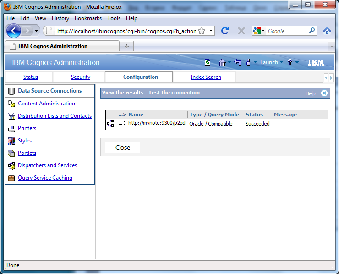
Task: Click the address bar URL field
Action: pos(126,31)
